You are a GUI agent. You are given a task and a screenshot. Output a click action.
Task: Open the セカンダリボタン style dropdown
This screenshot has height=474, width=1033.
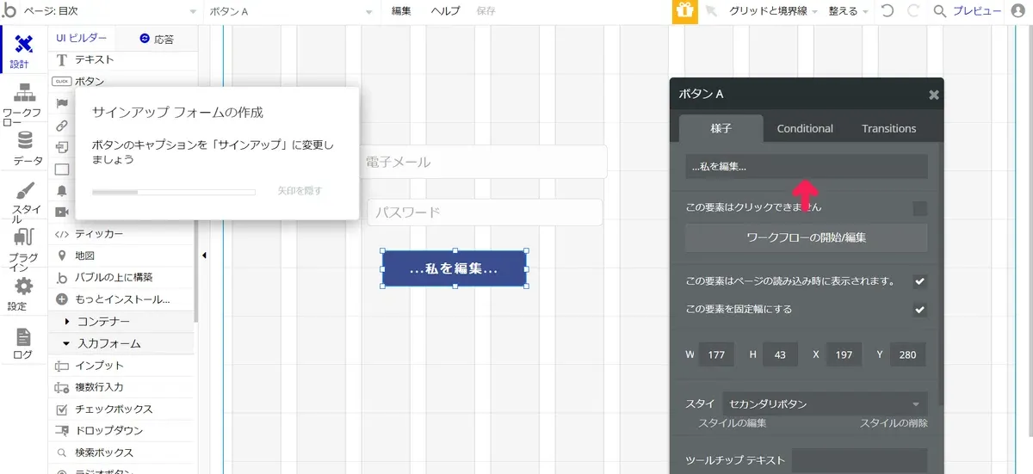tap(825, 403)
